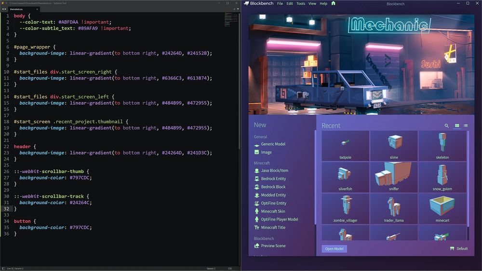The width and height of the screenshot is (482, 271).
Task: Click the previous tab arrow in Sublime Text
Action: pos(3,9)
